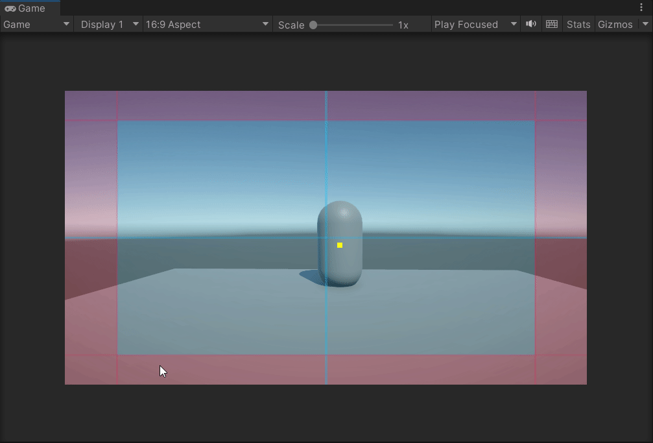The width and height of the screenshot is (653, 443).
Task: Click the speaker icon to toggle audio
Action: click(x=531, y=24)
